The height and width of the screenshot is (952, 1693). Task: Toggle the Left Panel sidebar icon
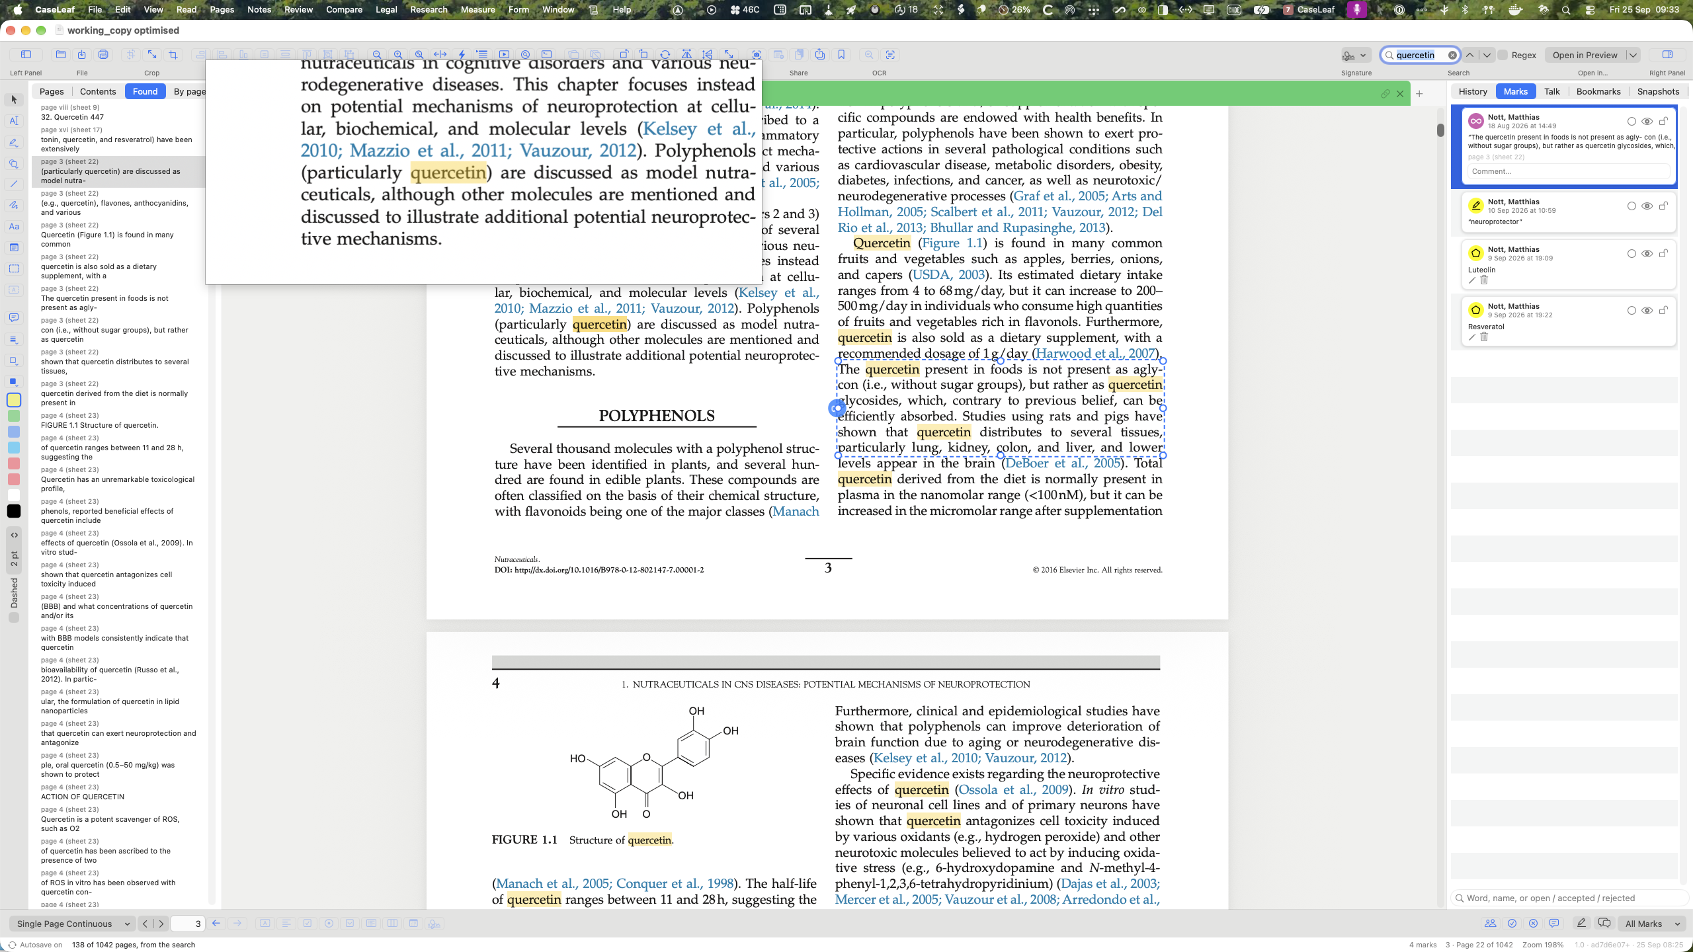tap(26, 55)
